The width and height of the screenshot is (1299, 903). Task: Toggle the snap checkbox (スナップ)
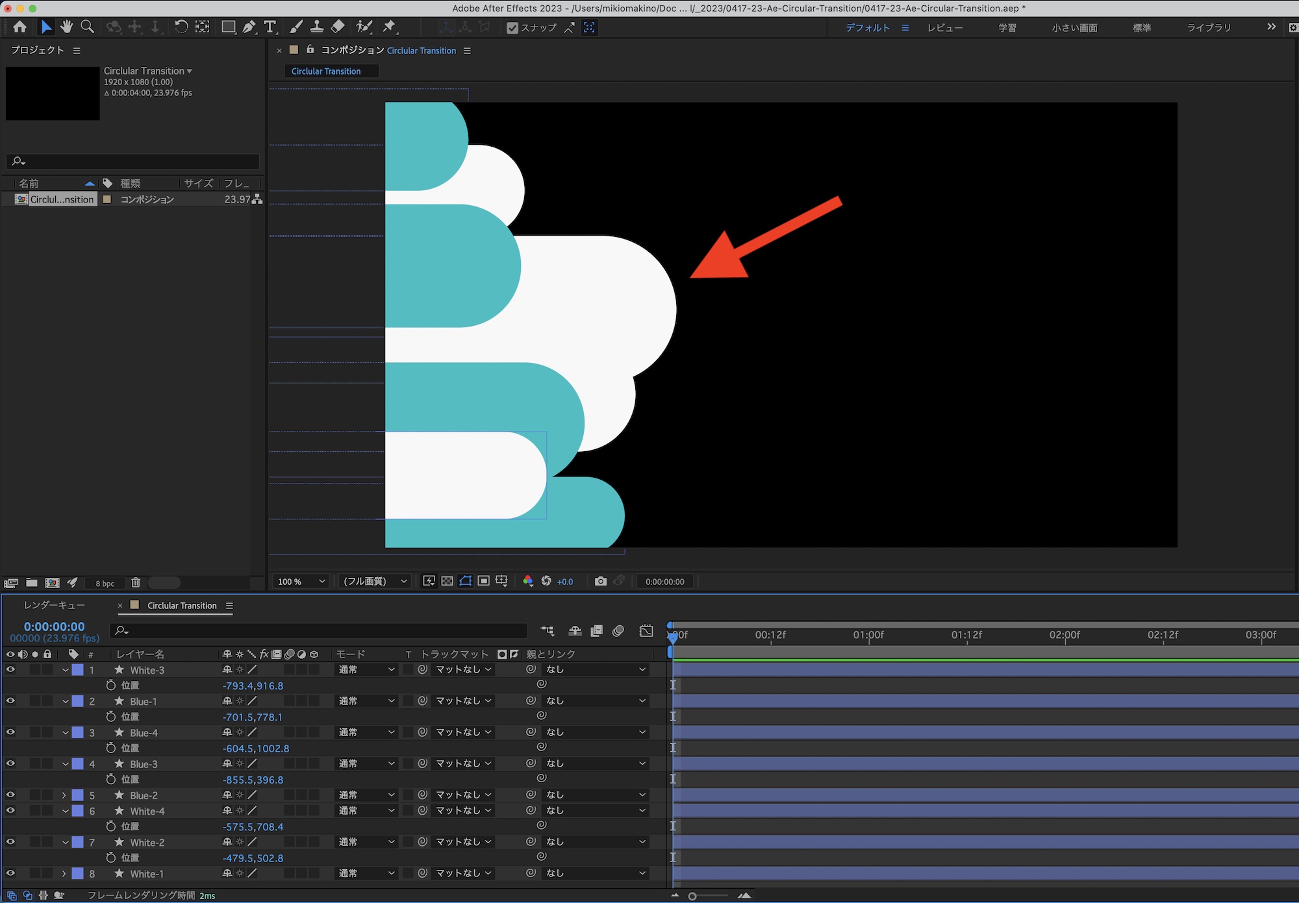512,28
